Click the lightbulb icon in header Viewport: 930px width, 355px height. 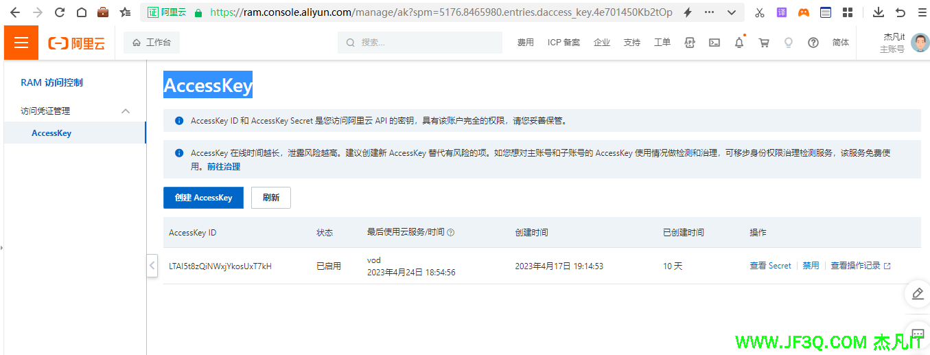pyautogui.click(x=789, y=43)
